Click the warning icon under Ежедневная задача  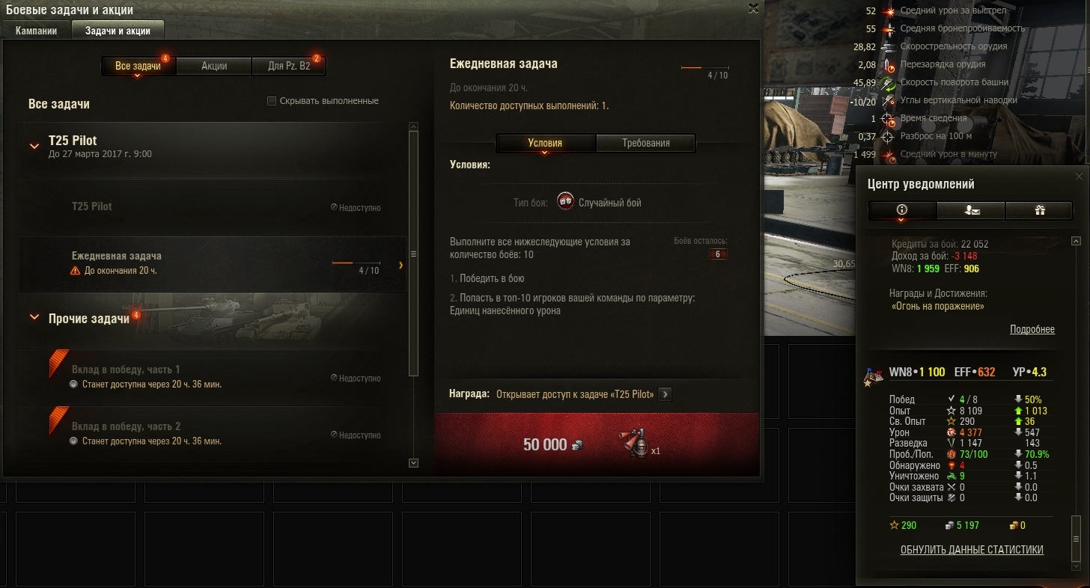[x=75, y=271]
